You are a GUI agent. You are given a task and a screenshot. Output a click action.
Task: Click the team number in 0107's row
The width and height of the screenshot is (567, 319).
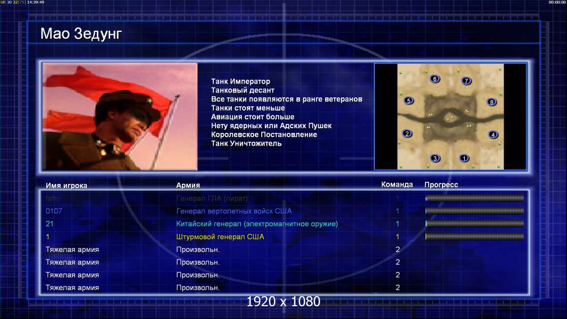[x=397, y=211]
